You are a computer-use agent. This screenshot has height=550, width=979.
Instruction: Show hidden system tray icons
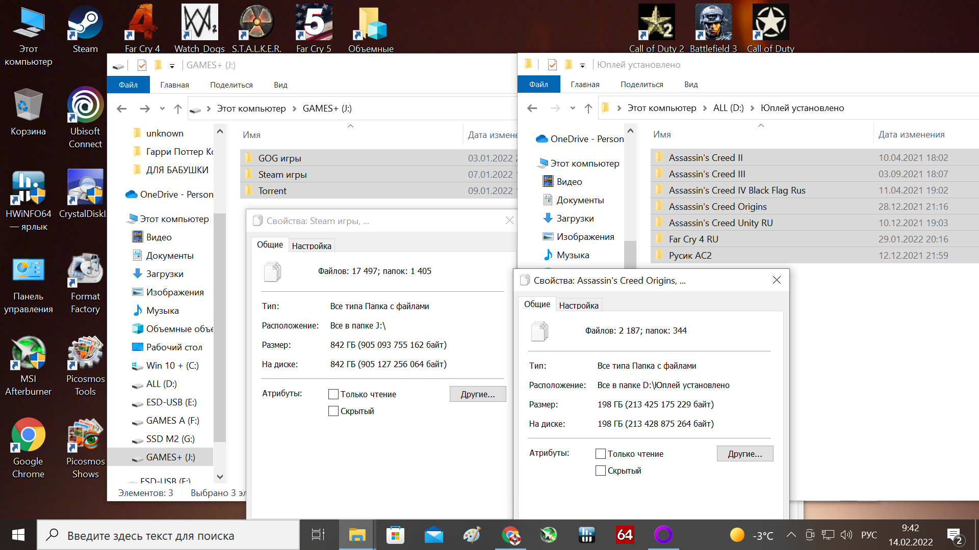(x=791, y=535)
